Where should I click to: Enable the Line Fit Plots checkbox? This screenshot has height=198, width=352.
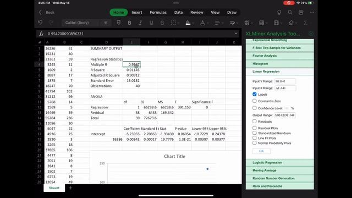254,138
